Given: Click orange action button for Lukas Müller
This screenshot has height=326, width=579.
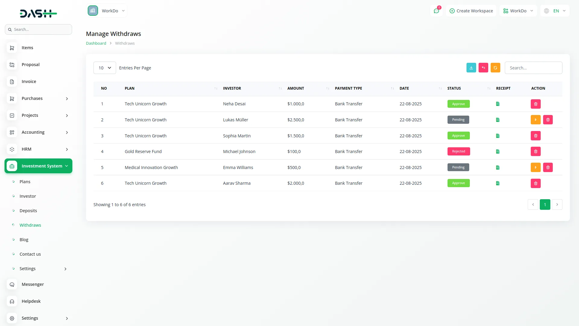Looking at the screenshot, I should [536, 120].
